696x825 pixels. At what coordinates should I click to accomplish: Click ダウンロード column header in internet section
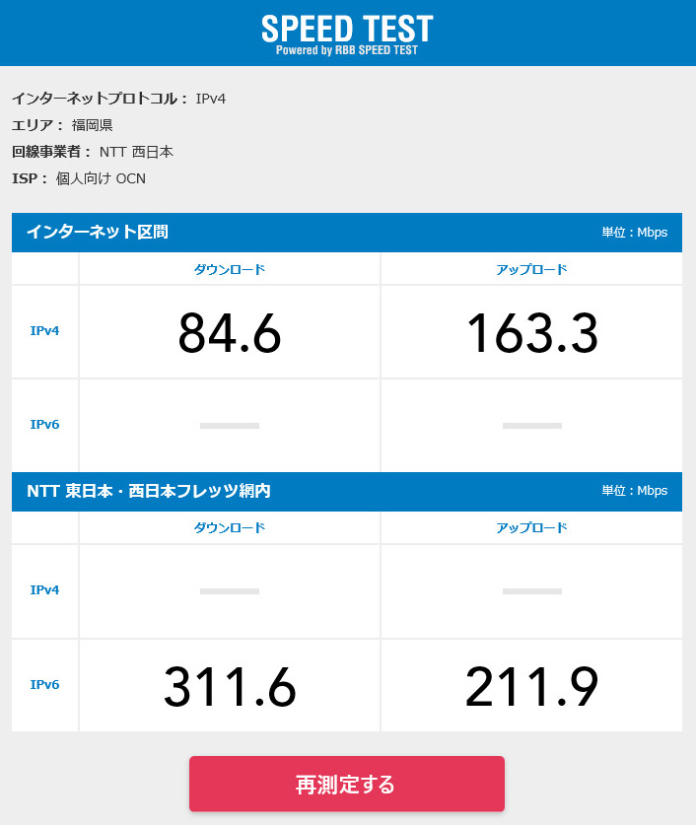(230, 269)
